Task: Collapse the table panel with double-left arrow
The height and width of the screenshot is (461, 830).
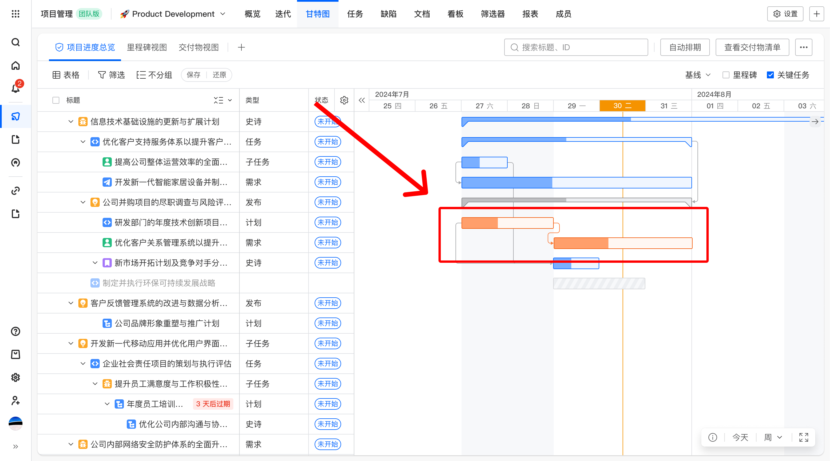Action: click(x=362, y=100)
